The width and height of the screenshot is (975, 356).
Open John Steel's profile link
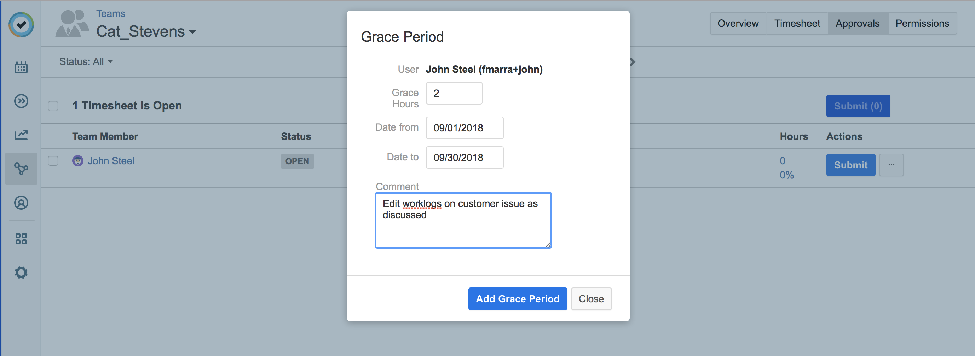point(111,160)
